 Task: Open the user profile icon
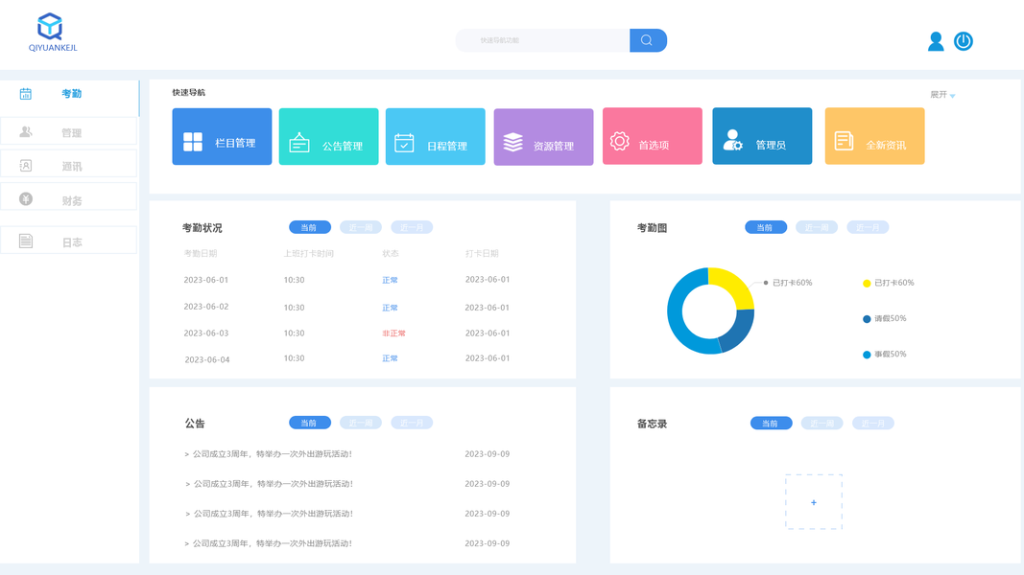pos(936,41)
